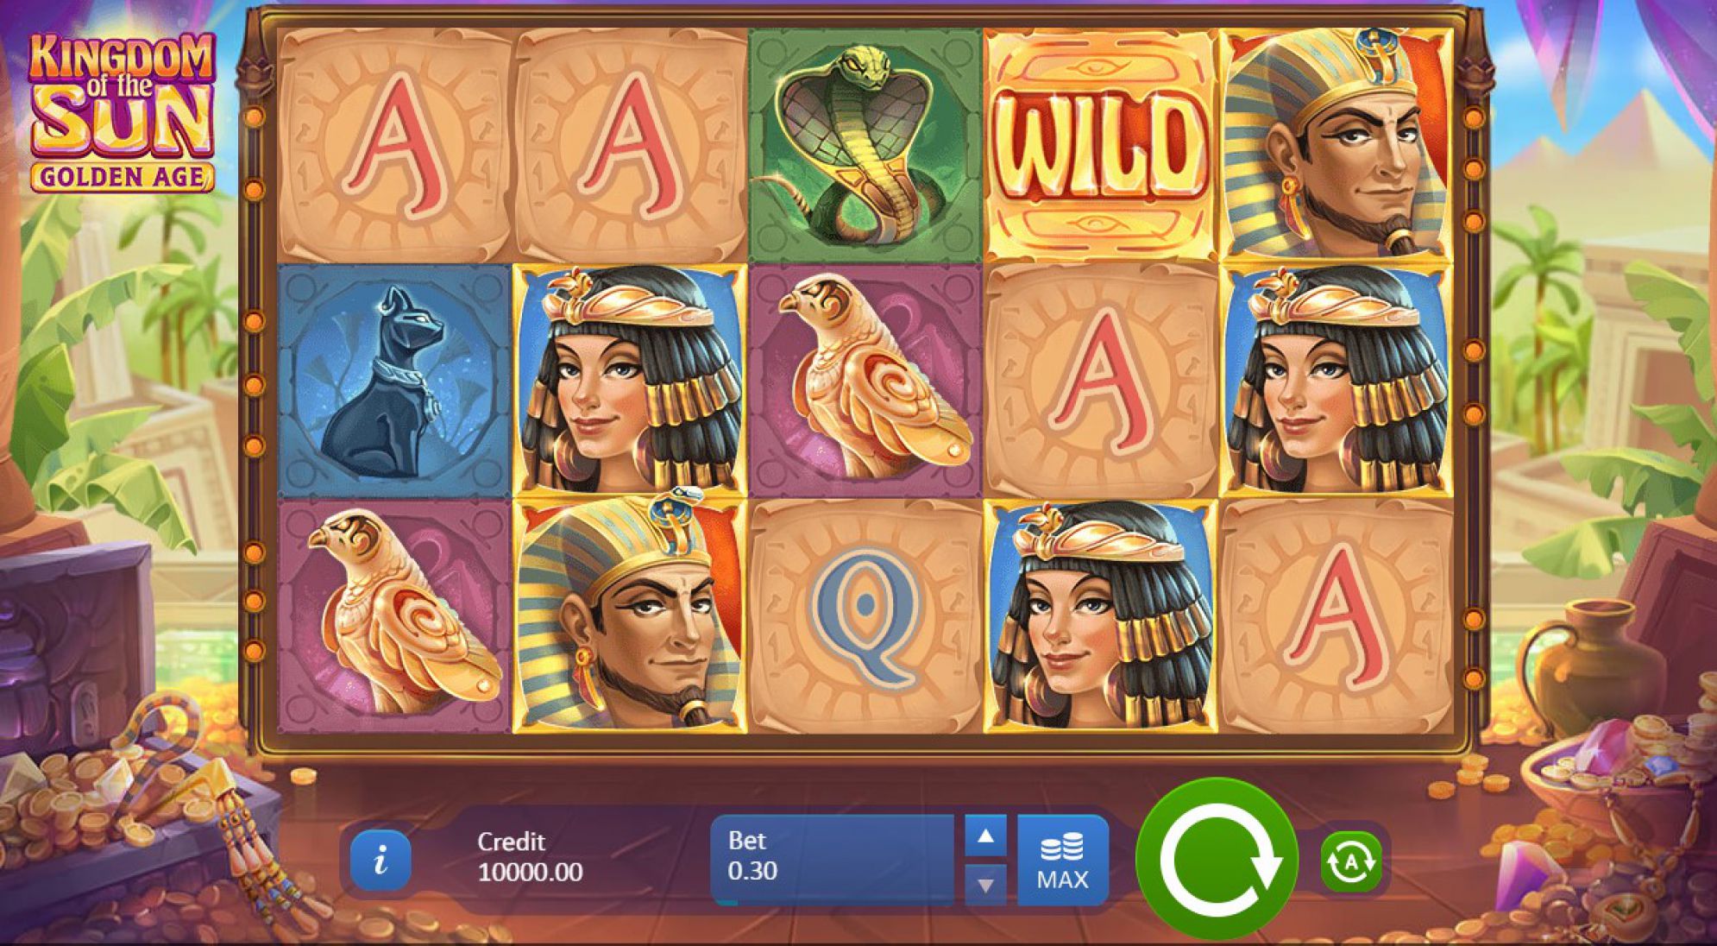
Task: Click the WILD symbol tile
Action: [x=1100, y=144]
